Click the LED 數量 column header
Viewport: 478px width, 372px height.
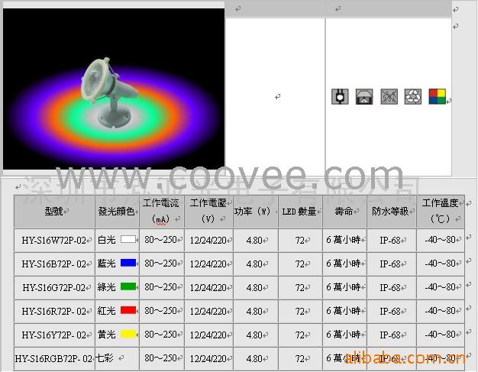(x=300, y=212)
